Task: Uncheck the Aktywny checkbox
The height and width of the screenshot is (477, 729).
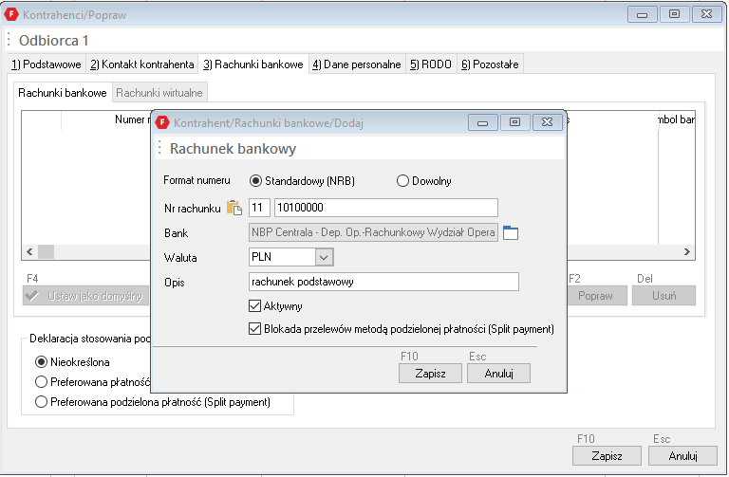Action: pyautogui.click(x=254, y=306)
